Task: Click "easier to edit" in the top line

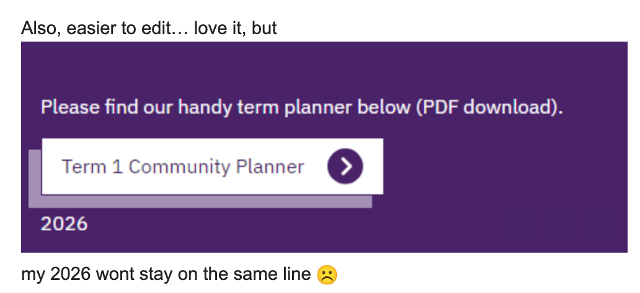Action: click(121, 29)
